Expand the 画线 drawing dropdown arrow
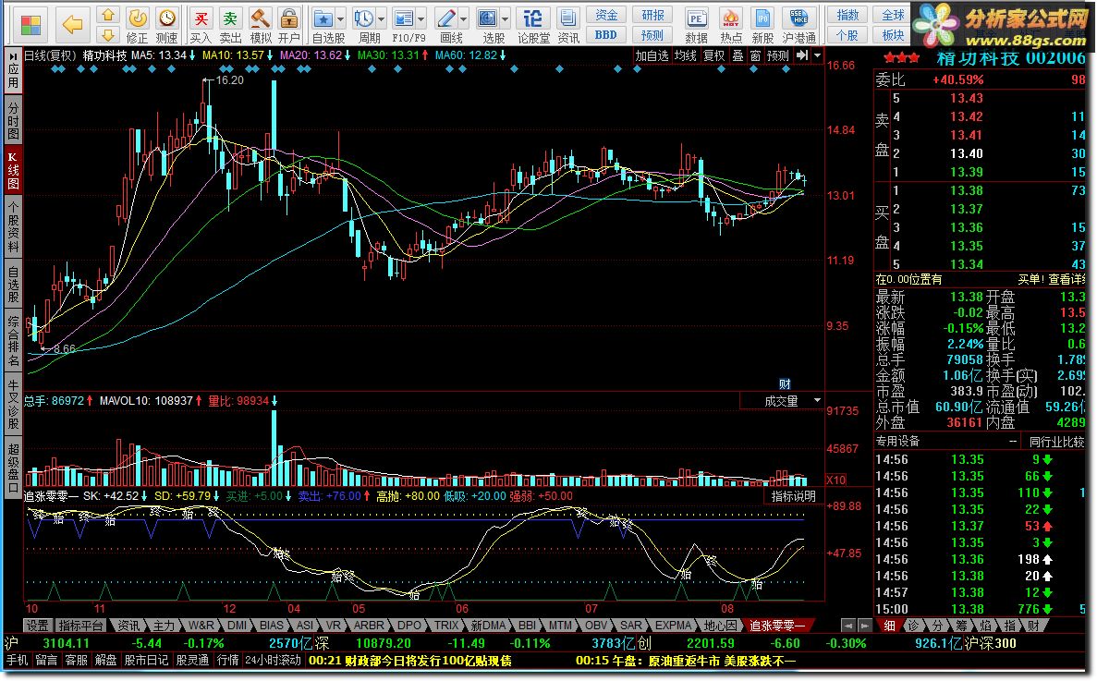Image resolution: width=1097 pixels, height=681 pixels. (x=464, y=19)
